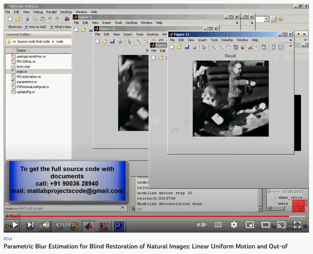Open the Debug menu in MATLAB
This screenshot has height=254, width=313.
pos(38,12)
